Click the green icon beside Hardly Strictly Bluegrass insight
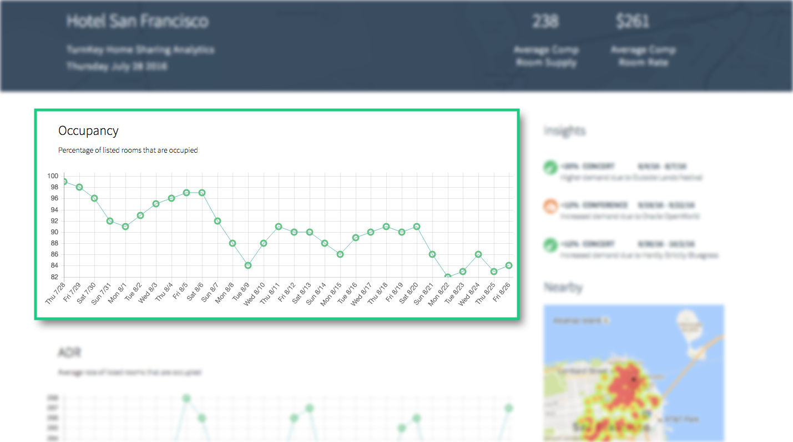The height and width of the screenshot is (442, 793). [550, 245]
